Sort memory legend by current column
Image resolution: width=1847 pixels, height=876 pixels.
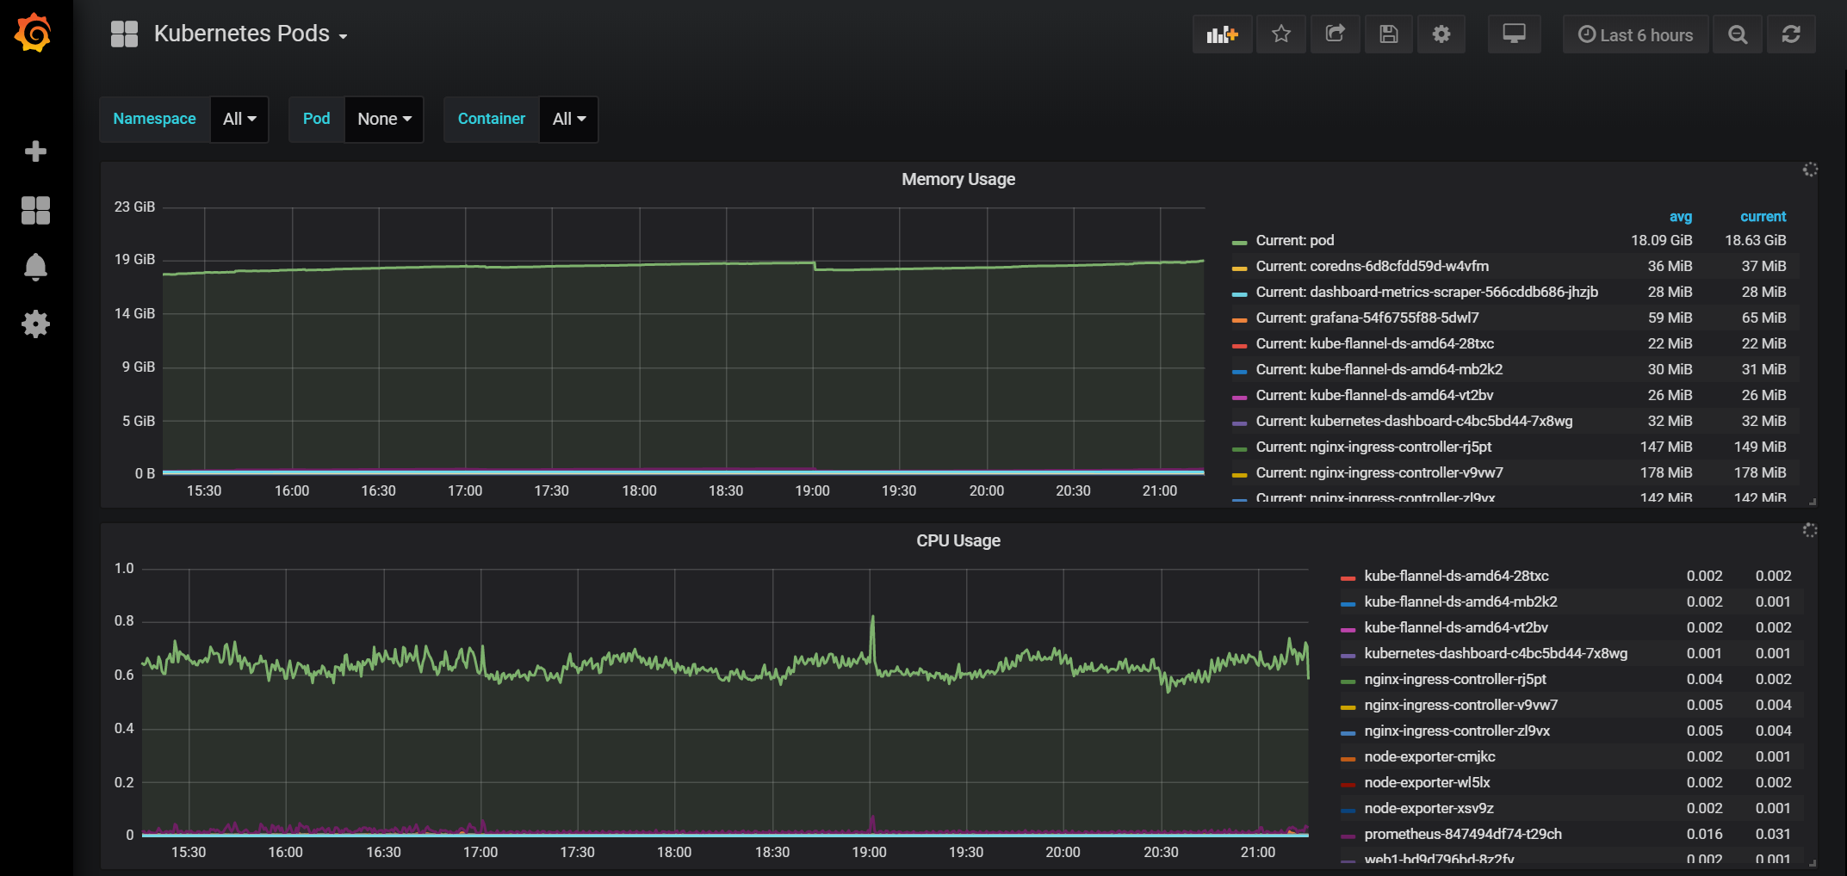tap(1763, 217)
